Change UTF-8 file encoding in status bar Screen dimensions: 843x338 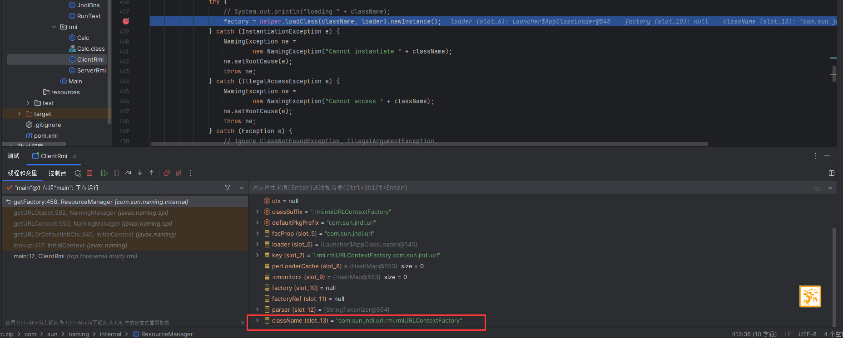click(x=808, y=334)
